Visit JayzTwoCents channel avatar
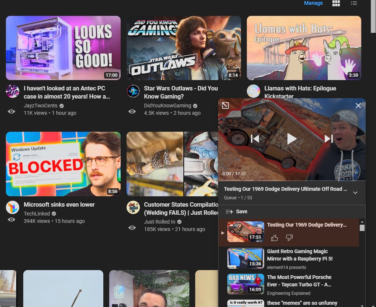 pos(13,91)
